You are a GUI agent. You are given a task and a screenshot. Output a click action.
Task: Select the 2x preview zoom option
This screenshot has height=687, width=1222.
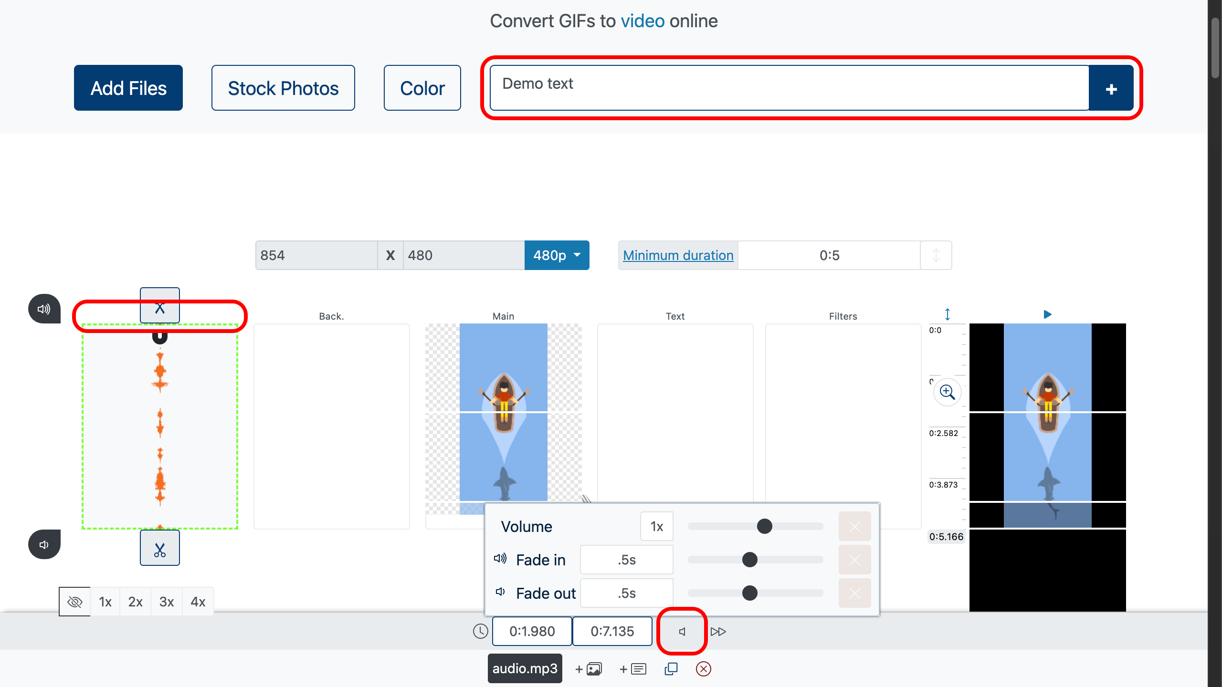(x=135, y=602)
